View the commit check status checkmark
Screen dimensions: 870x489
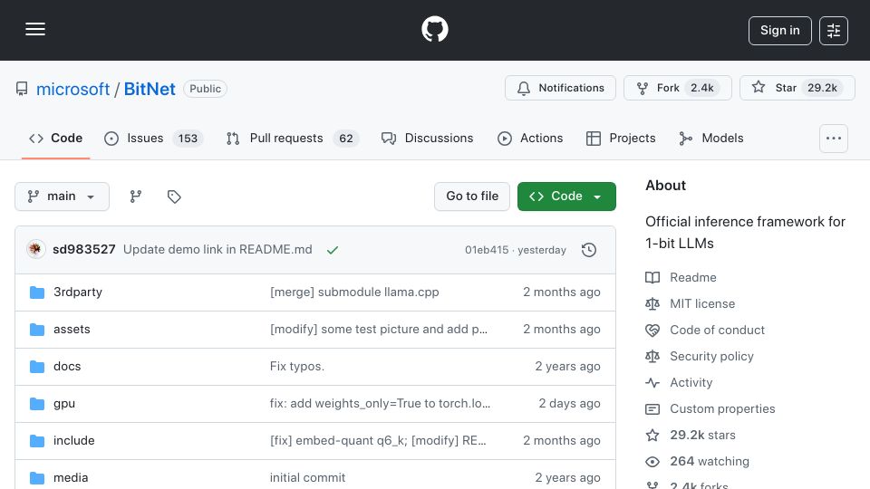point(333,250)
